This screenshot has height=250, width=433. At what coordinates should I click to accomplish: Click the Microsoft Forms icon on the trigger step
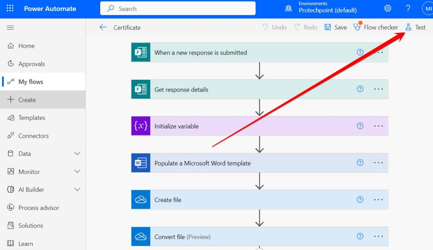tap(140, 52)
